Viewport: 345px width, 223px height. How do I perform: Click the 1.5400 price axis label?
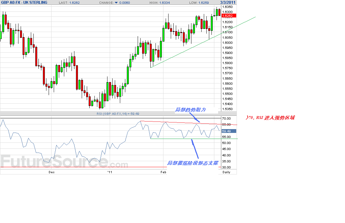[227, 104]
